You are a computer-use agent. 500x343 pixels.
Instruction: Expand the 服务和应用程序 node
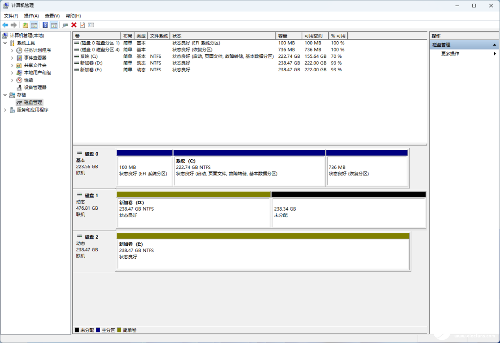(5, 110)
